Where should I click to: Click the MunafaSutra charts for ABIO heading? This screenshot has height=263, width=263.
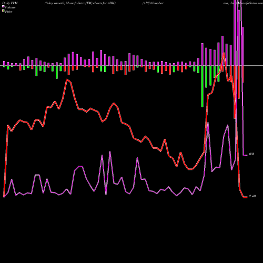[80, 3]
